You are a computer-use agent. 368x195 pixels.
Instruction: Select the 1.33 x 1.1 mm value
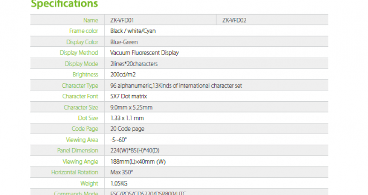click(x=127, y=118)
